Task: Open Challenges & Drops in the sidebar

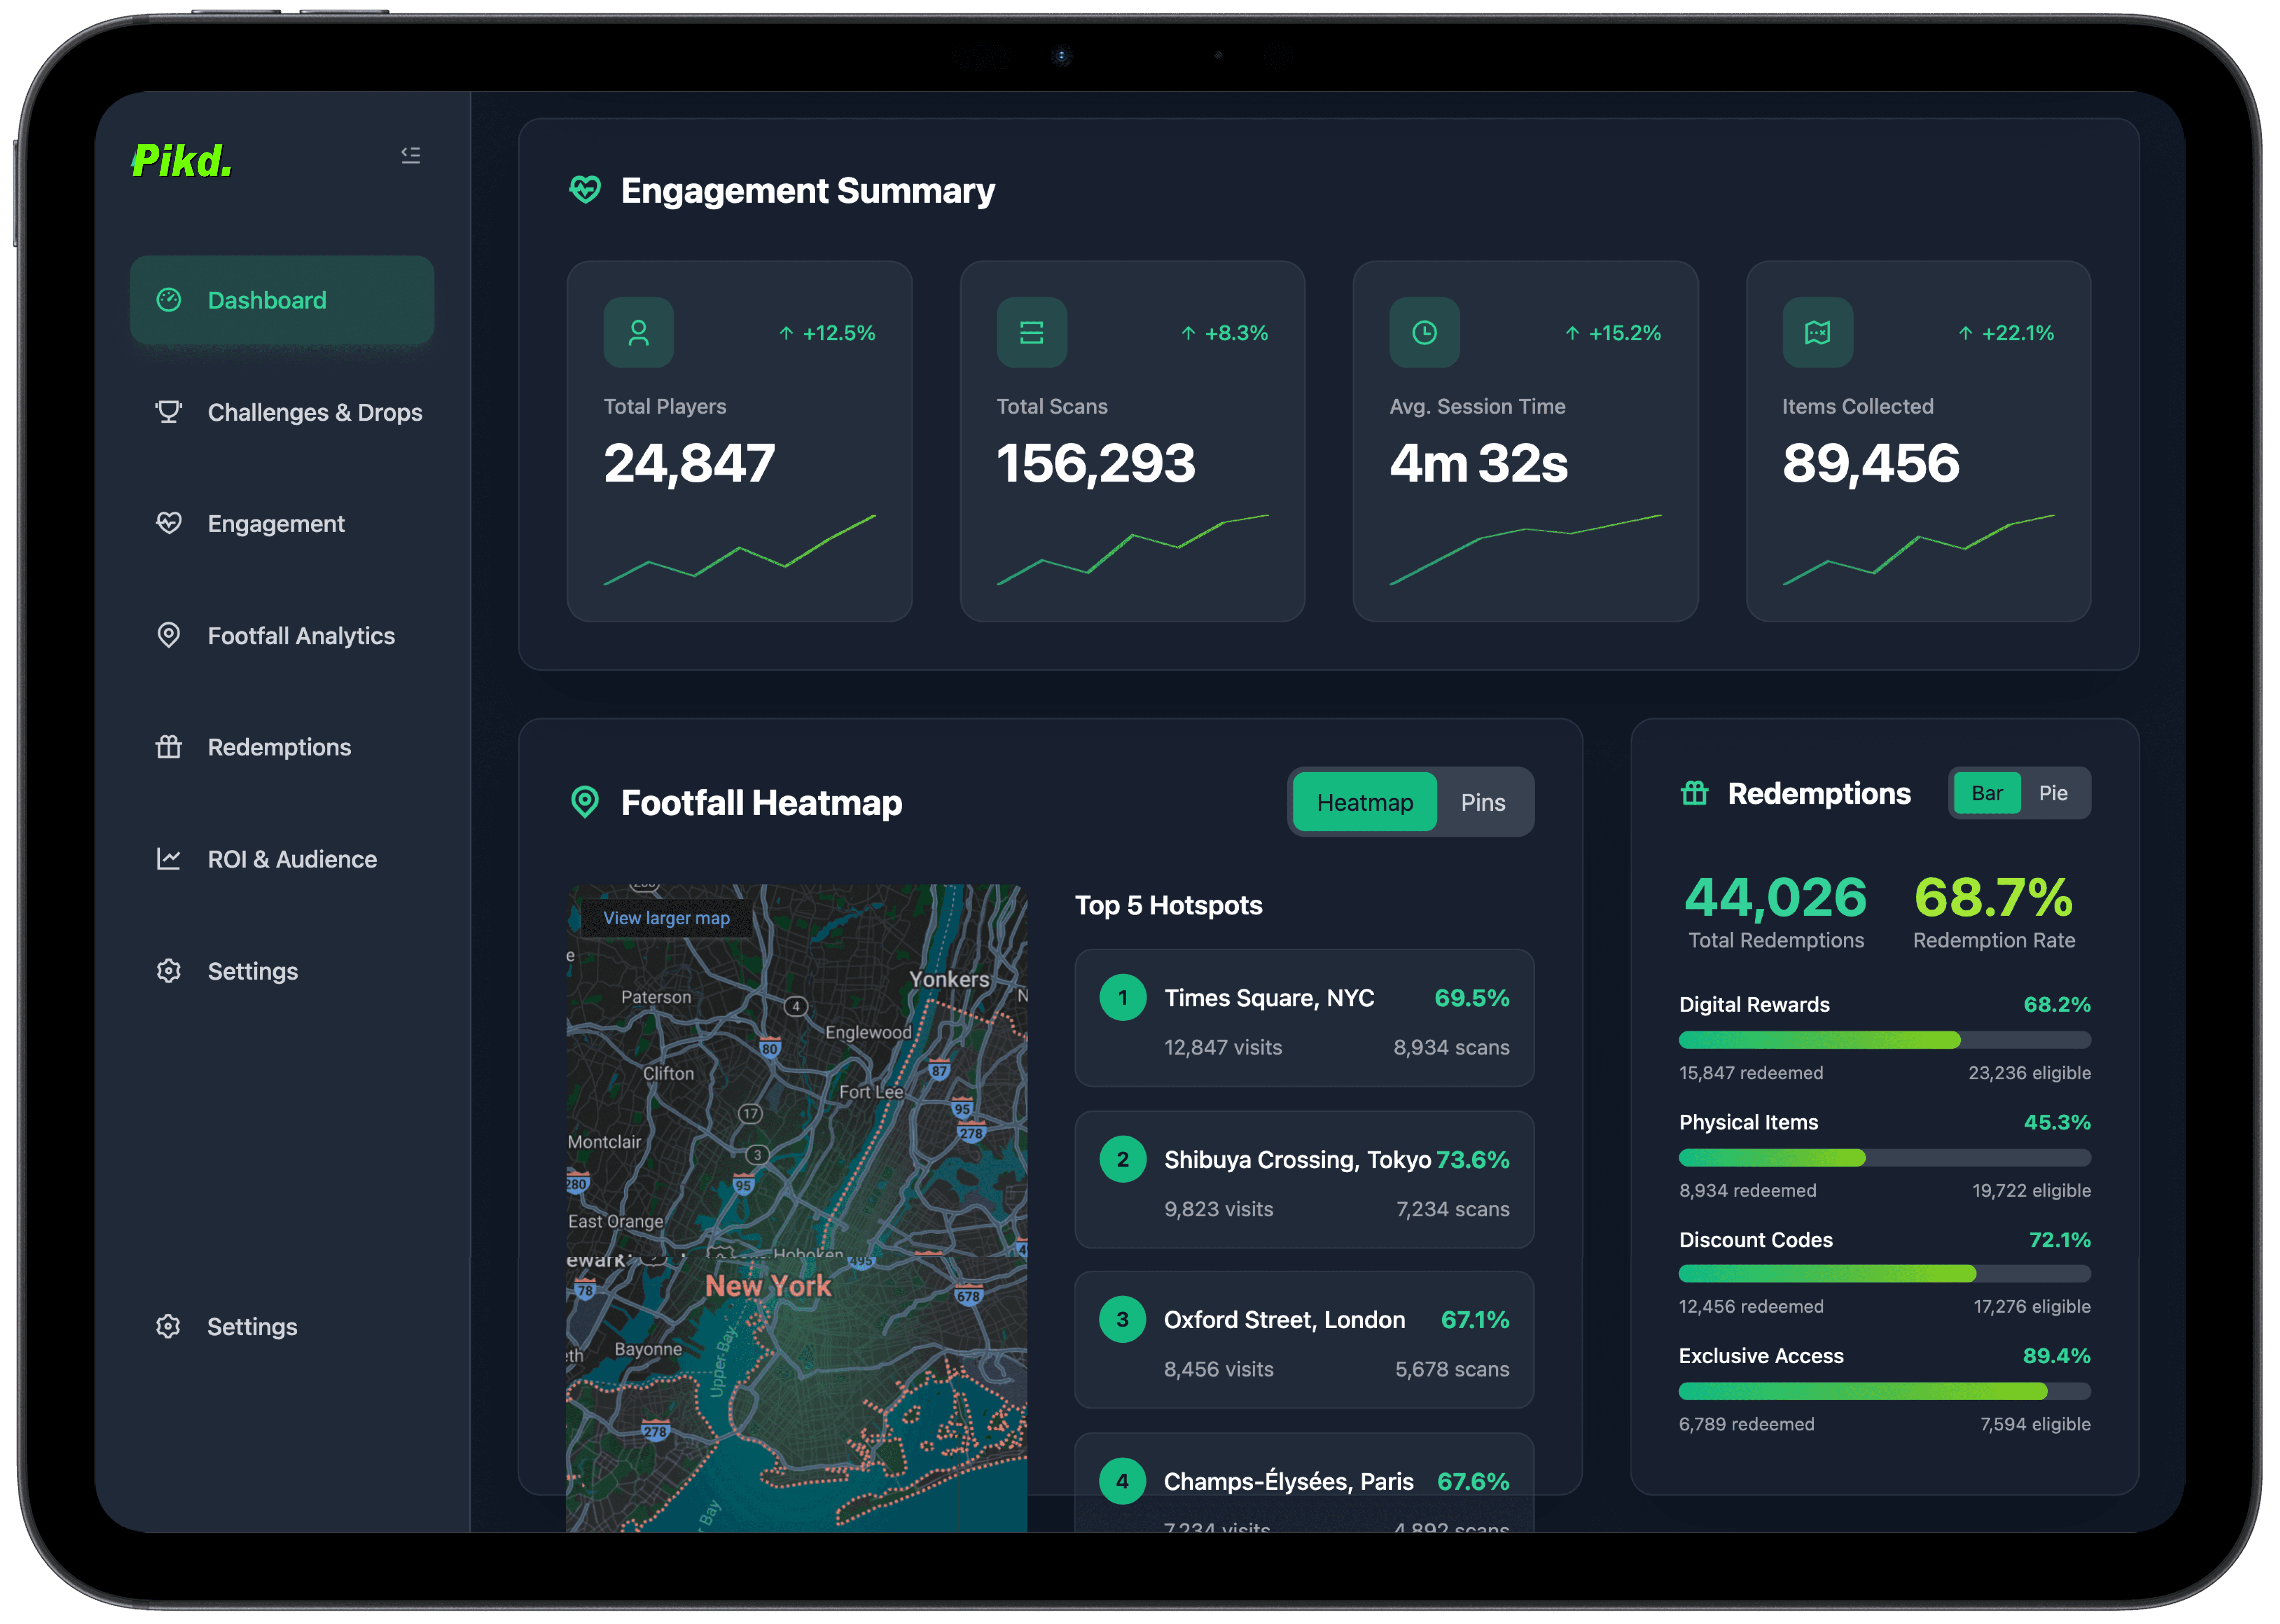Action: (x=314, y=412)
